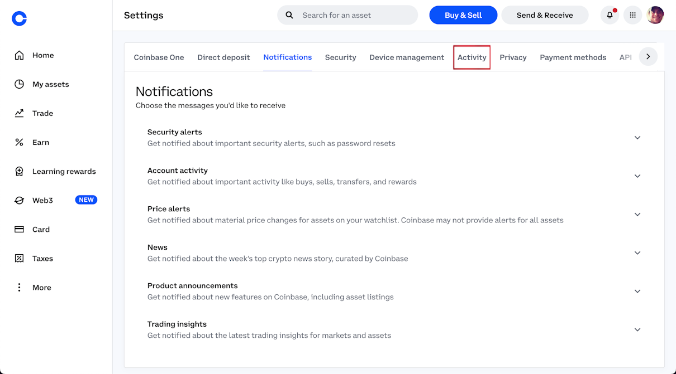The height and width of the screenshot is (374, 676).
Task: Click the More three-dots icon
Action: [19, 287]
